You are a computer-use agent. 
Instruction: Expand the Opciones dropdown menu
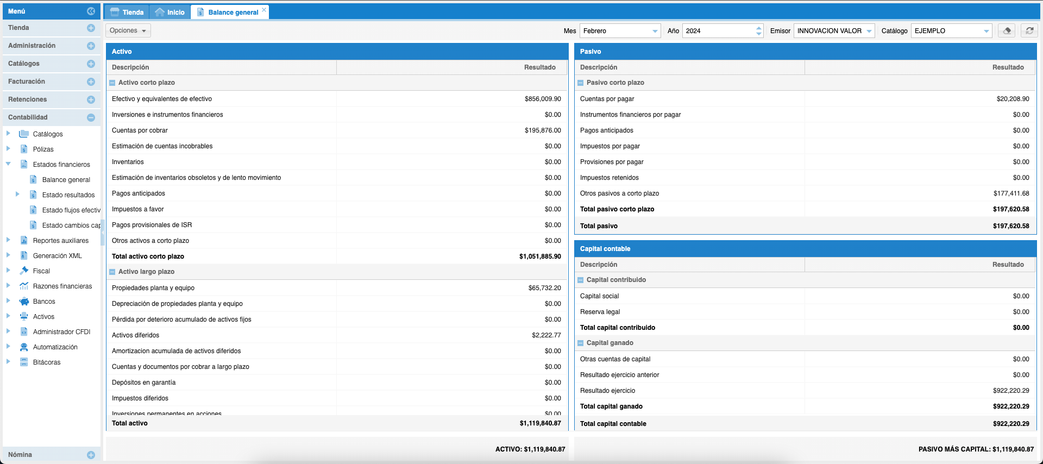pos(128,31)
